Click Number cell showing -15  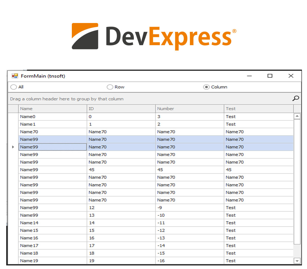pyautogui.click(x=190, y=253)
